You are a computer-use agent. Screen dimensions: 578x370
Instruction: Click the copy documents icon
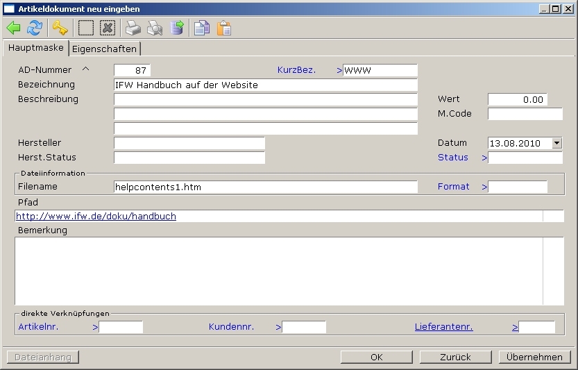coord(202,28)
